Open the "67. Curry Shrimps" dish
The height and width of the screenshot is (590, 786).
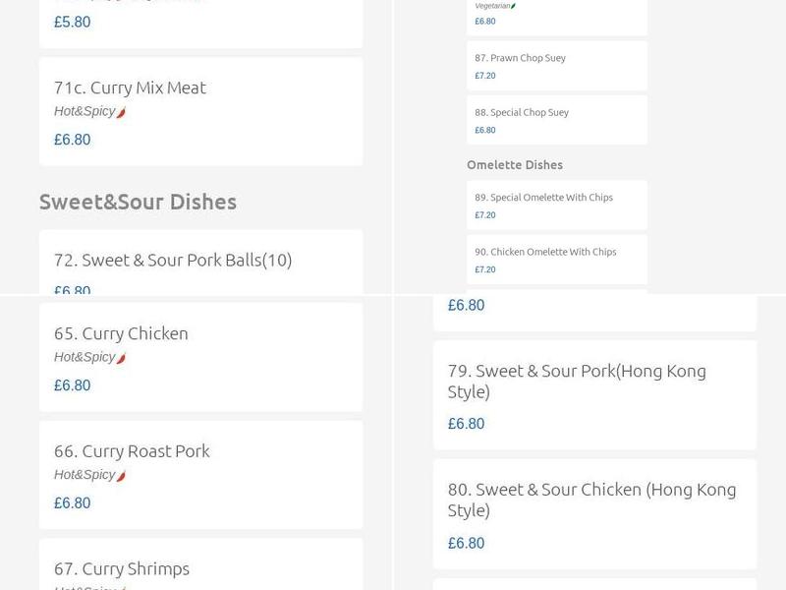coord(122,568)
